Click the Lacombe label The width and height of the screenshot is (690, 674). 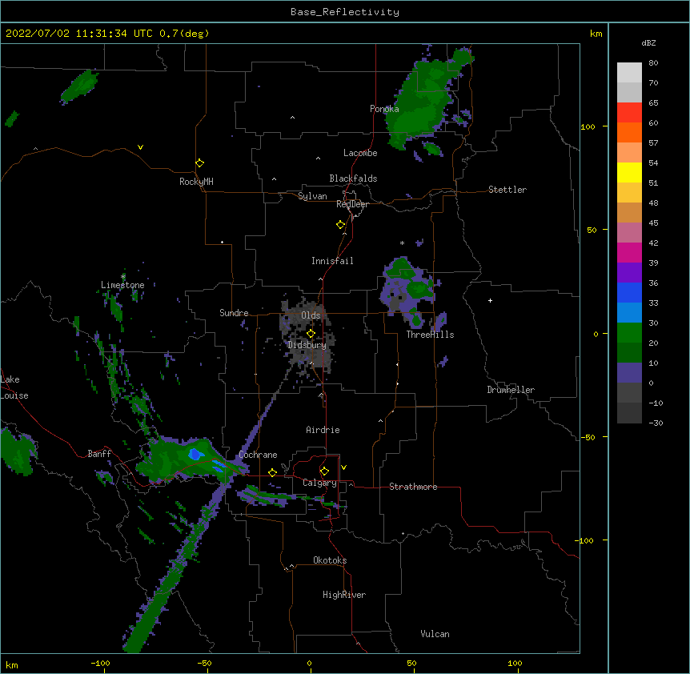coord(360,153)
